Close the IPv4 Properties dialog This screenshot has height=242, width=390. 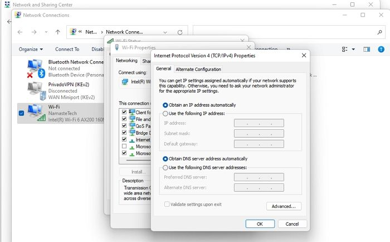(304, 55)
